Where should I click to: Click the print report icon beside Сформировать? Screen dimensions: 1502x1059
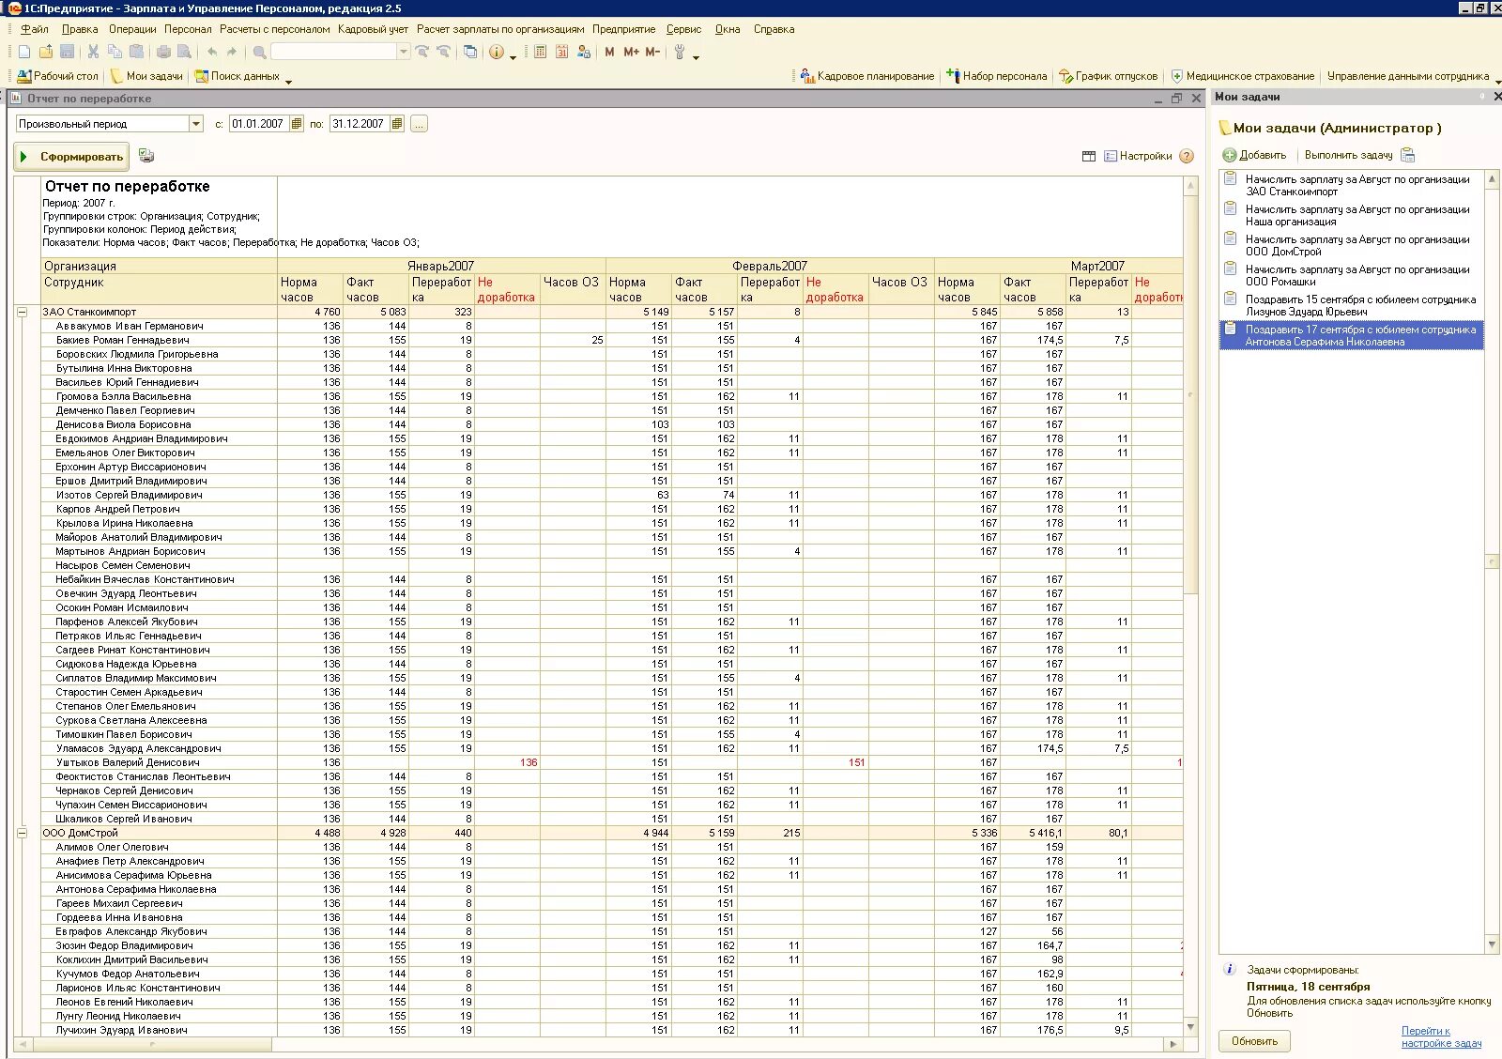(146, 156)
